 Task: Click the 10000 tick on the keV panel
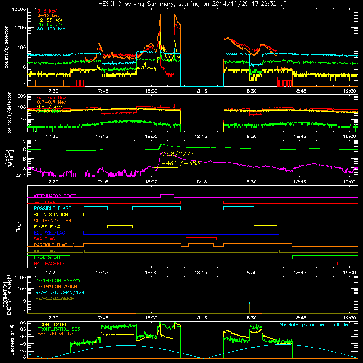(19, 9)
